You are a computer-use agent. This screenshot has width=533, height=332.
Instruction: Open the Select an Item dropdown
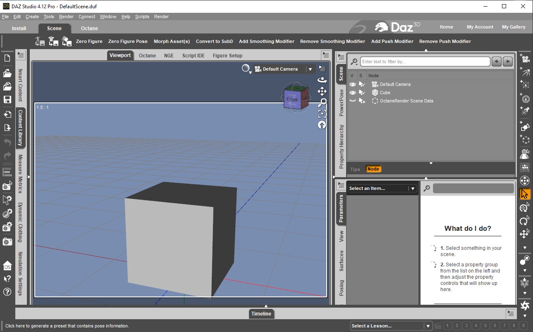point(382,188)
